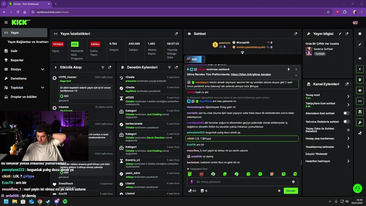Click the chat panel scrollbar
The image size is (366, 206).
click(301, 163)
